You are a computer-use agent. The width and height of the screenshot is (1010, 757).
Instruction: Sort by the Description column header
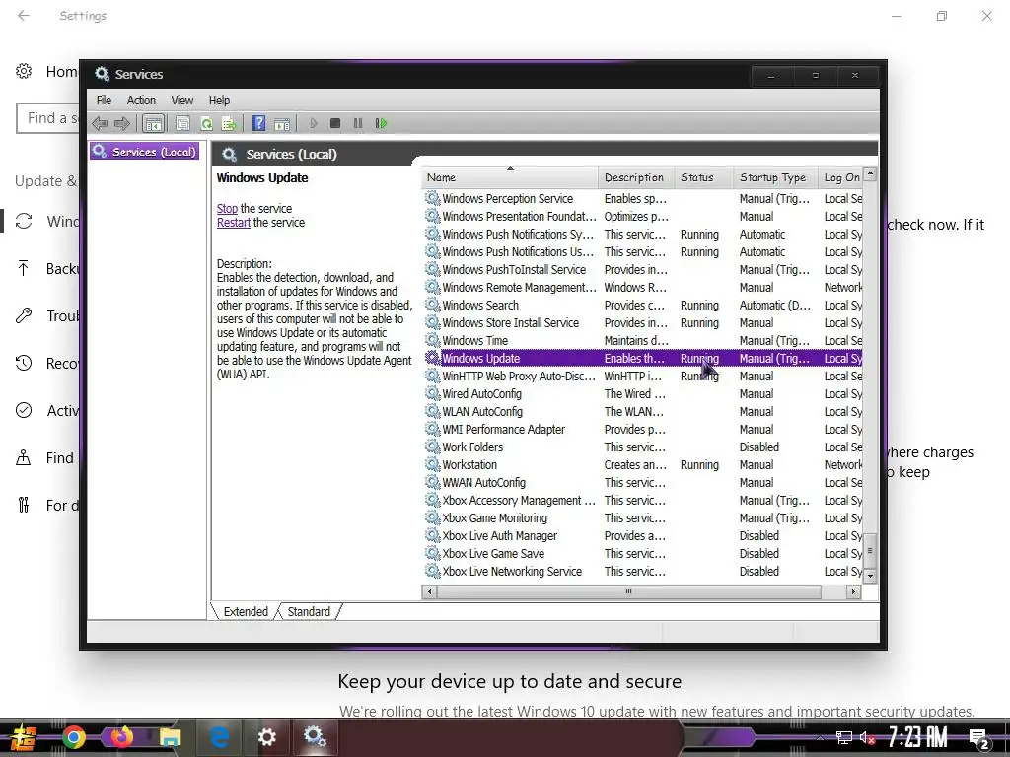click(636, 177)
